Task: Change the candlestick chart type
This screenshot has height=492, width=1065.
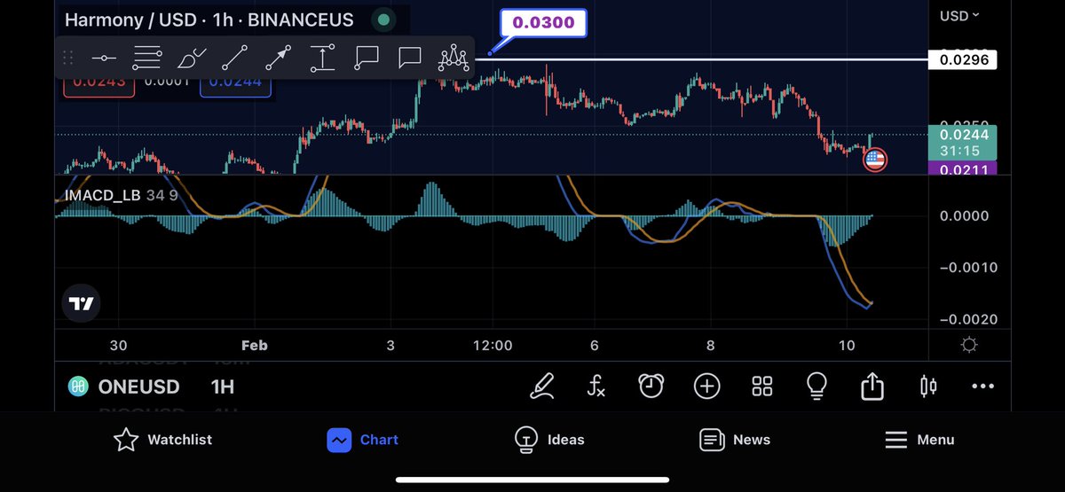Action: [928, 386]
